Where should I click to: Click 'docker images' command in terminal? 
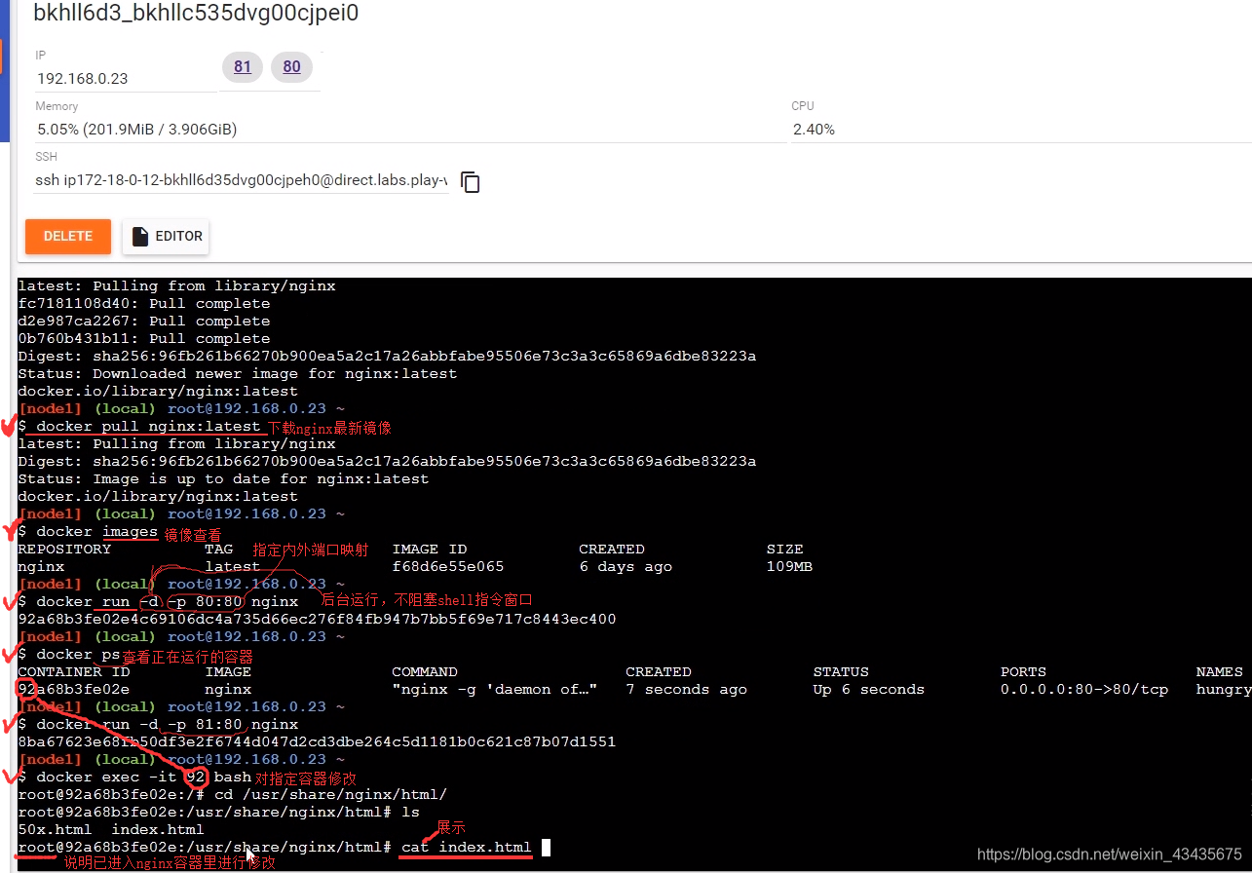(x=96, y=531)
